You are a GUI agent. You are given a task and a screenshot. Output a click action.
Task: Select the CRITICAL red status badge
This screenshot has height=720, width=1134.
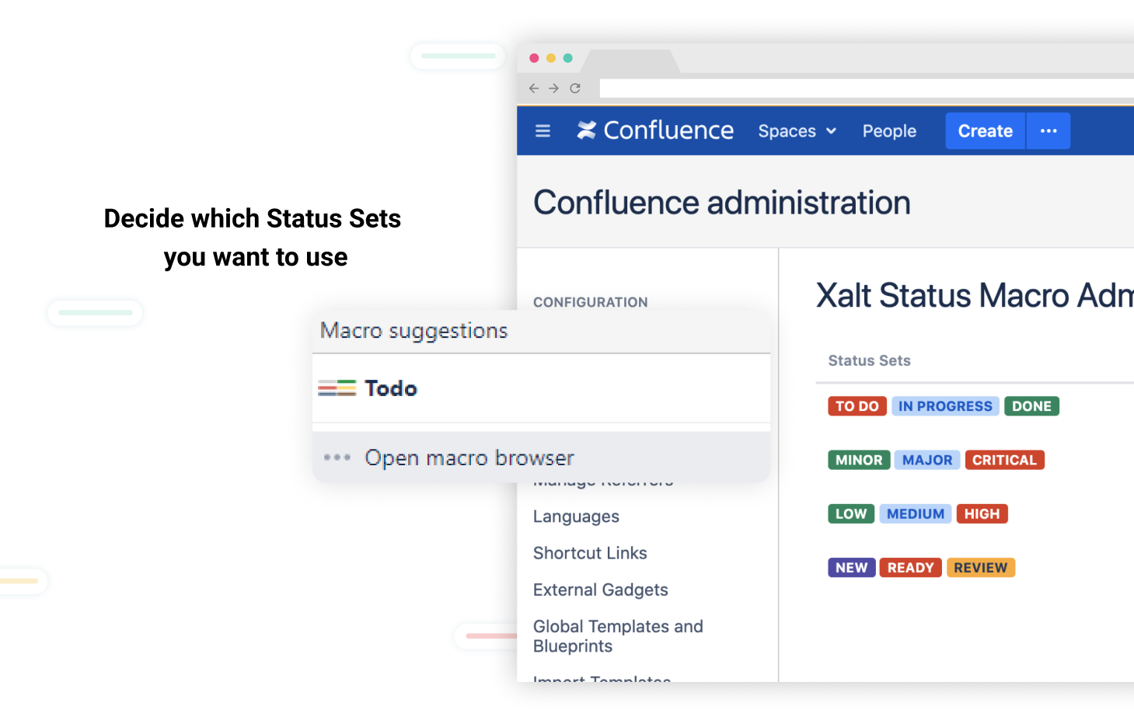coord(1004,460)
